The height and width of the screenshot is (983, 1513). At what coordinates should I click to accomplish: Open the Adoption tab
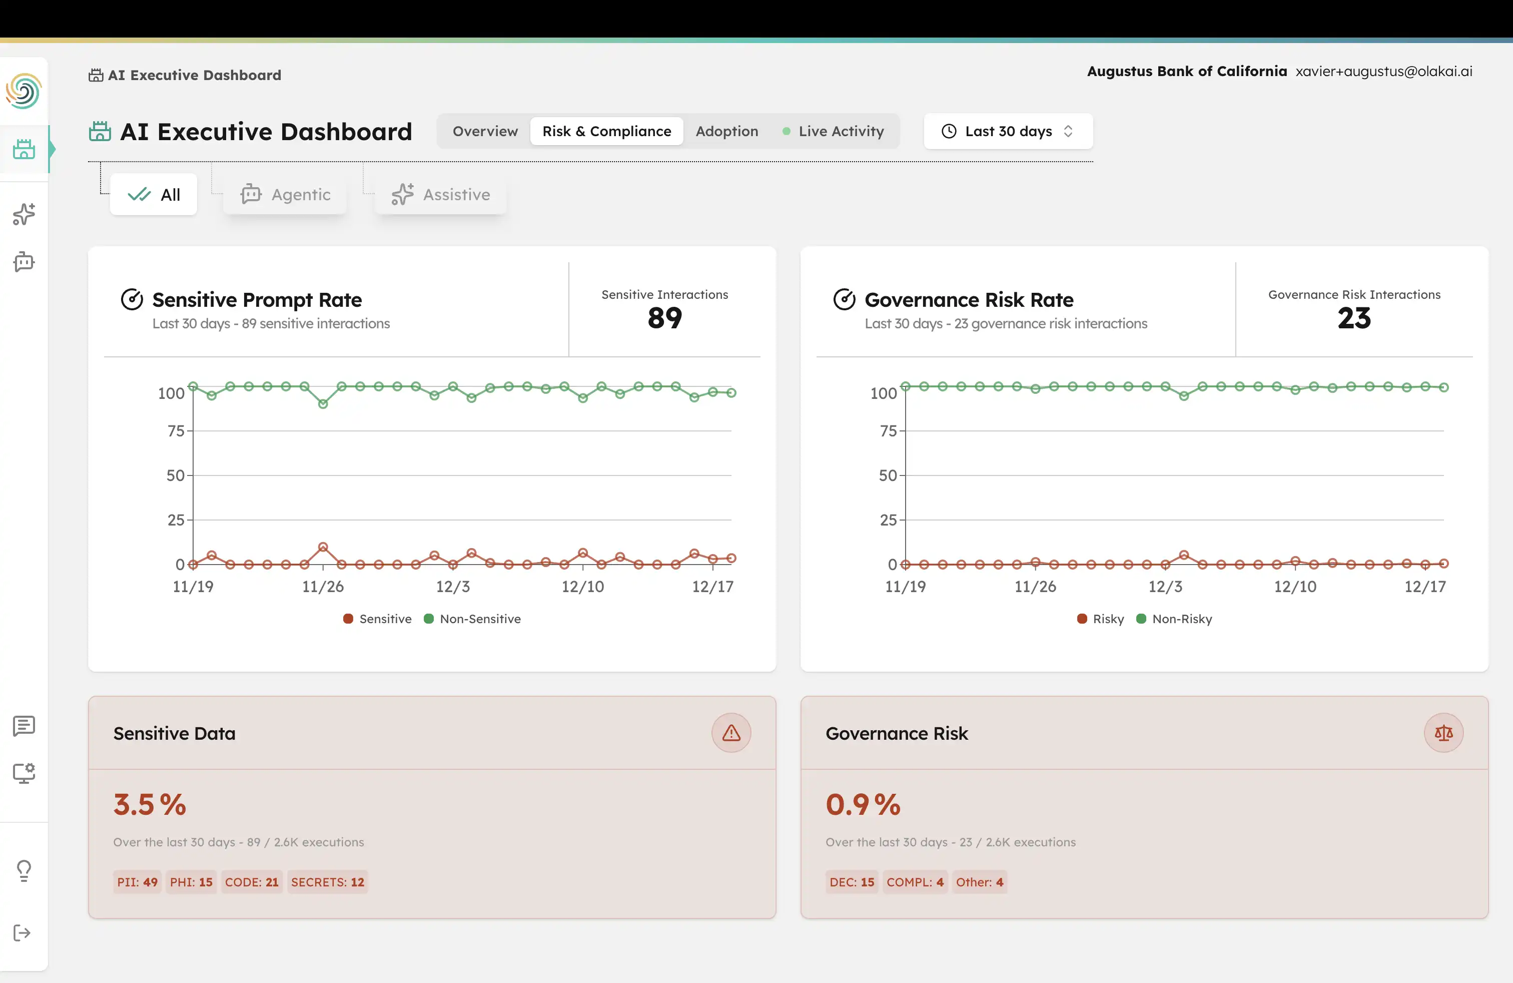pyautogui.click(x=726, y=131)
